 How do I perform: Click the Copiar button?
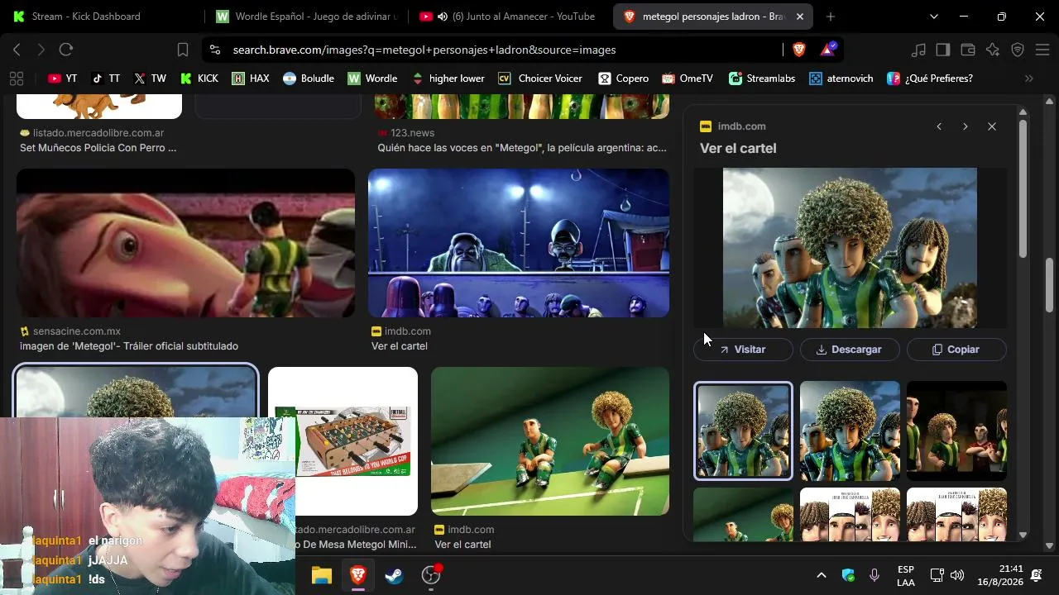[x=956, y=350]
